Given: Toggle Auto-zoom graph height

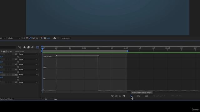Looking at the screenshot, I should (x=131, y=96).
